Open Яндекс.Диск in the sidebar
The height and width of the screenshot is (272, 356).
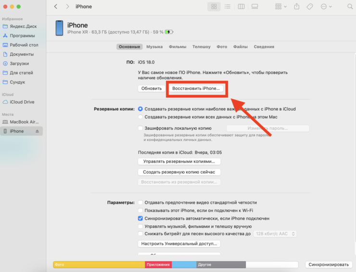pyautogui.click(x=20, y=26)
